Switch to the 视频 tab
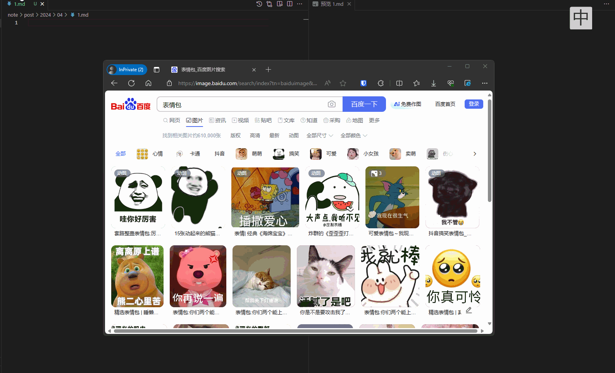 tap(240, 120)
